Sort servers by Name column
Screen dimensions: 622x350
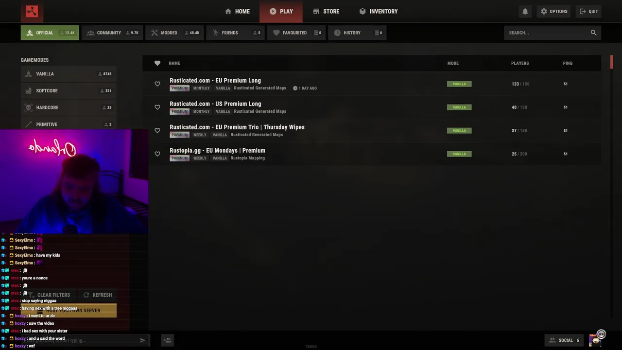(174, 63)
